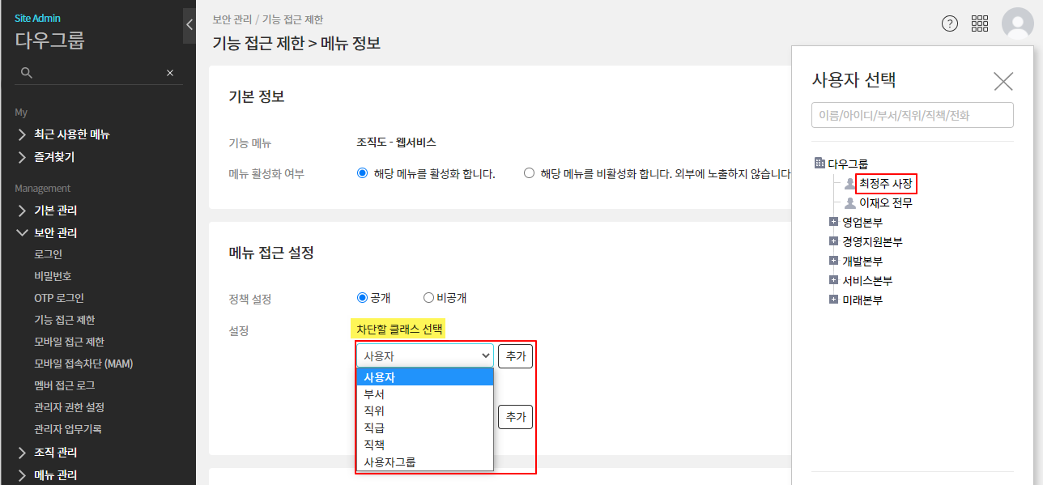Screen dimensions: 1043x485
Task: Open the apps grid icon
Action: (x=980, y=23)
